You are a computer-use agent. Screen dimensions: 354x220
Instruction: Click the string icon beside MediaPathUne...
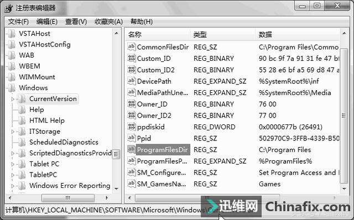click(132, 92)
